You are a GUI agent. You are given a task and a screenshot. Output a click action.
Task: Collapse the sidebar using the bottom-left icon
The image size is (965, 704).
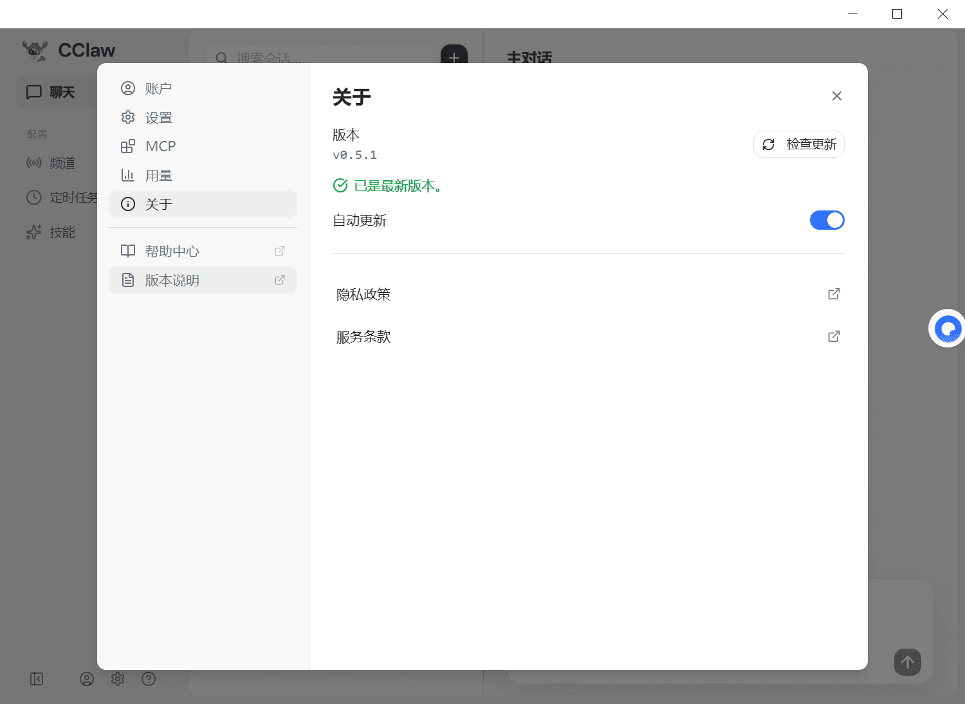[37, 679]
